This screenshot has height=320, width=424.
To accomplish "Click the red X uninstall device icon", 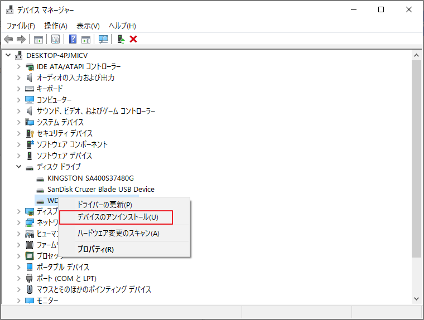I will (x=133, y=39).
